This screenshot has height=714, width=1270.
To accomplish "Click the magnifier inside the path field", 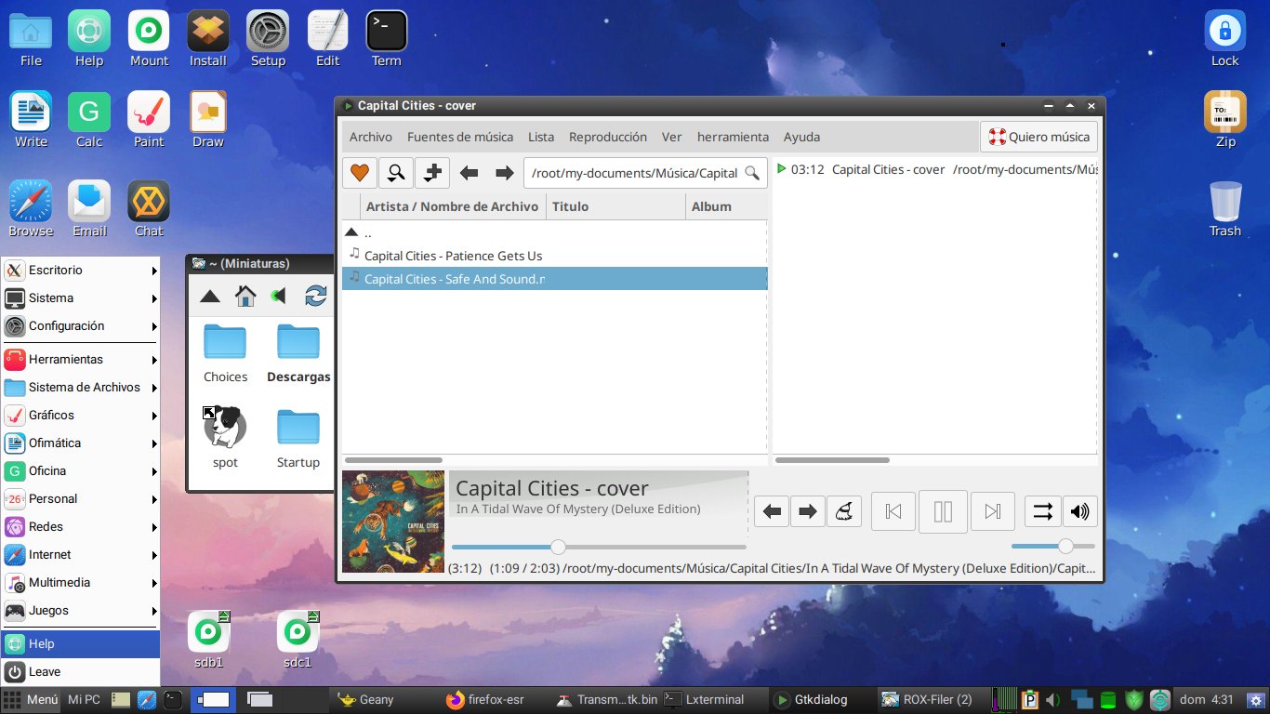I will coord(752,173).
